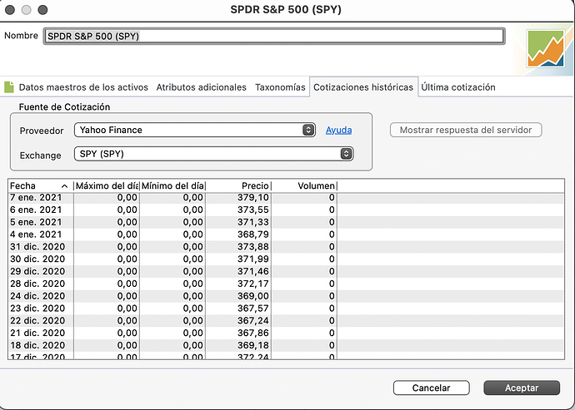Confirm with the Aceptar button
The width and height of the screenshot is (575, 410).
pyautogui.click(x=522, y=388)
